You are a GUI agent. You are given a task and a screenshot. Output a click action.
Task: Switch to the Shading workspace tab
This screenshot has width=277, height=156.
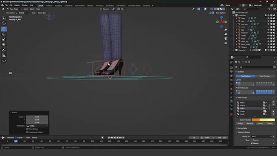(90, 6)
